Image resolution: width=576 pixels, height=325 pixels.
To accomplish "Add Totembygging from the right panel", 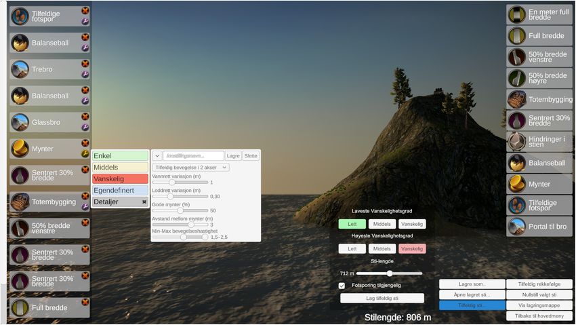I will click(539, 99).
